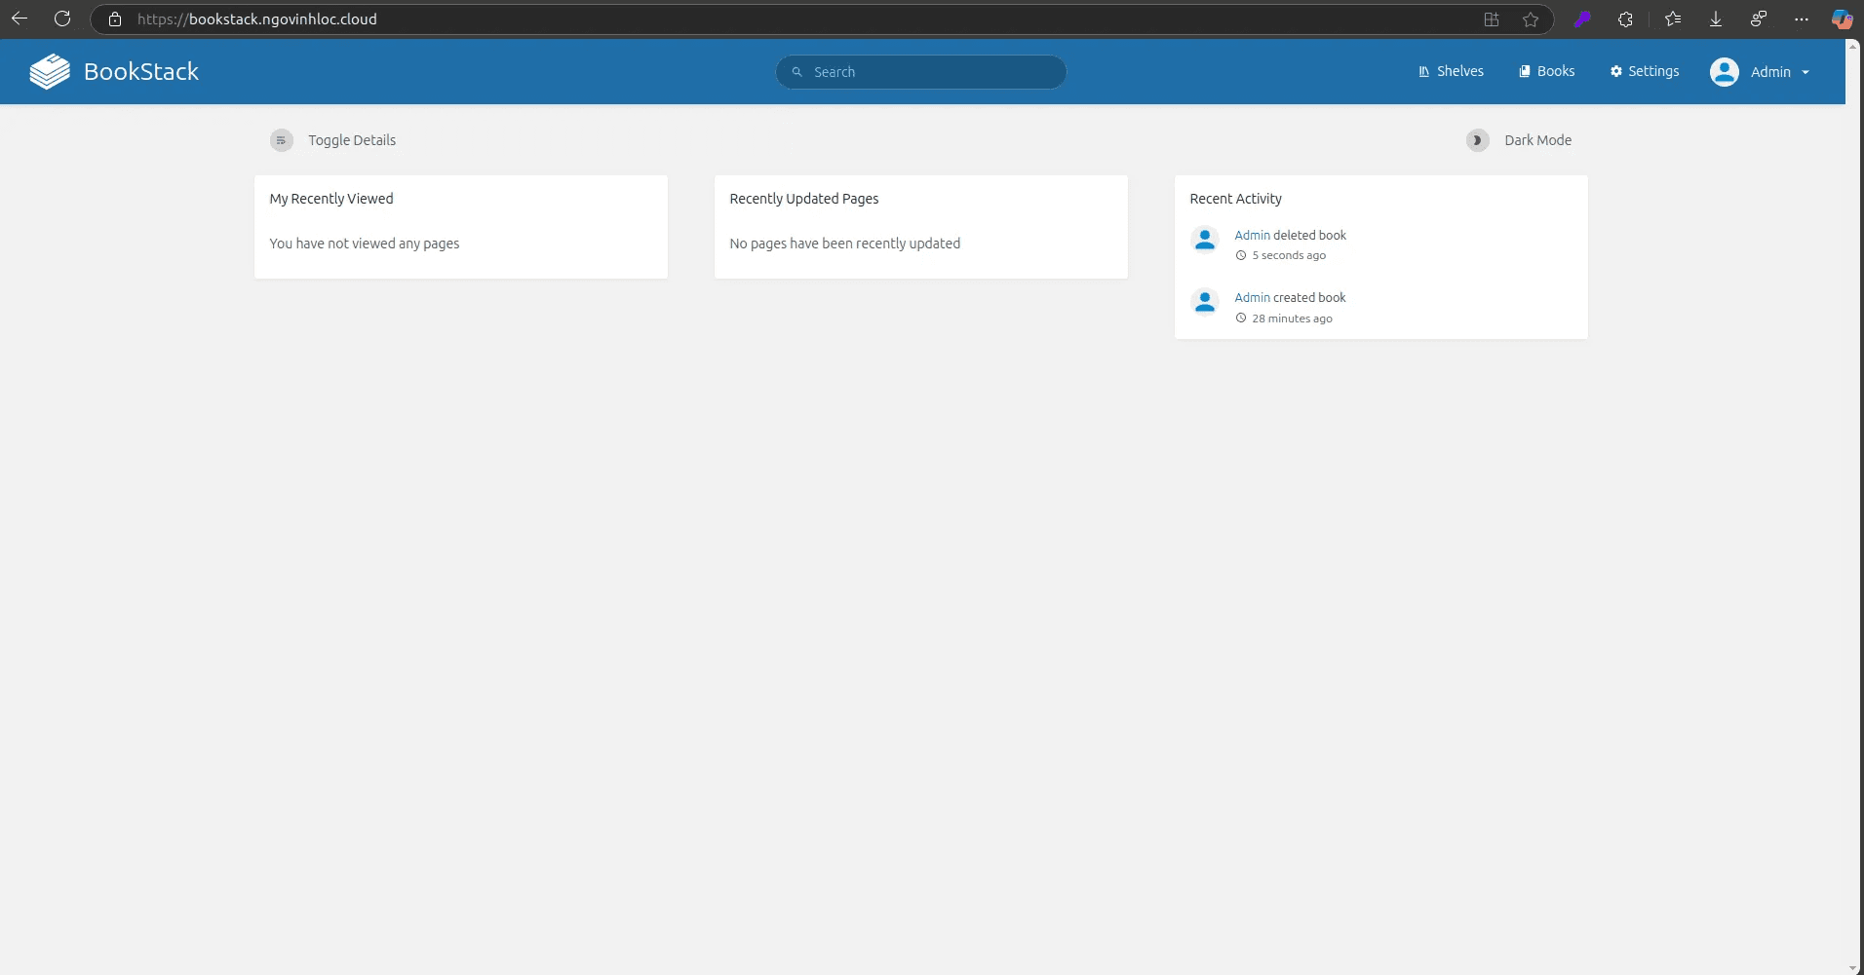Click the browser extensions puzzle icon

[x=1625, y=19]
